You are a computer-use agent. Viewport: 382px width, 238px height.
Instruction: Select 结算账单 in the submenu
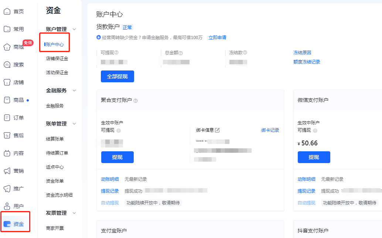pos(55,139)
